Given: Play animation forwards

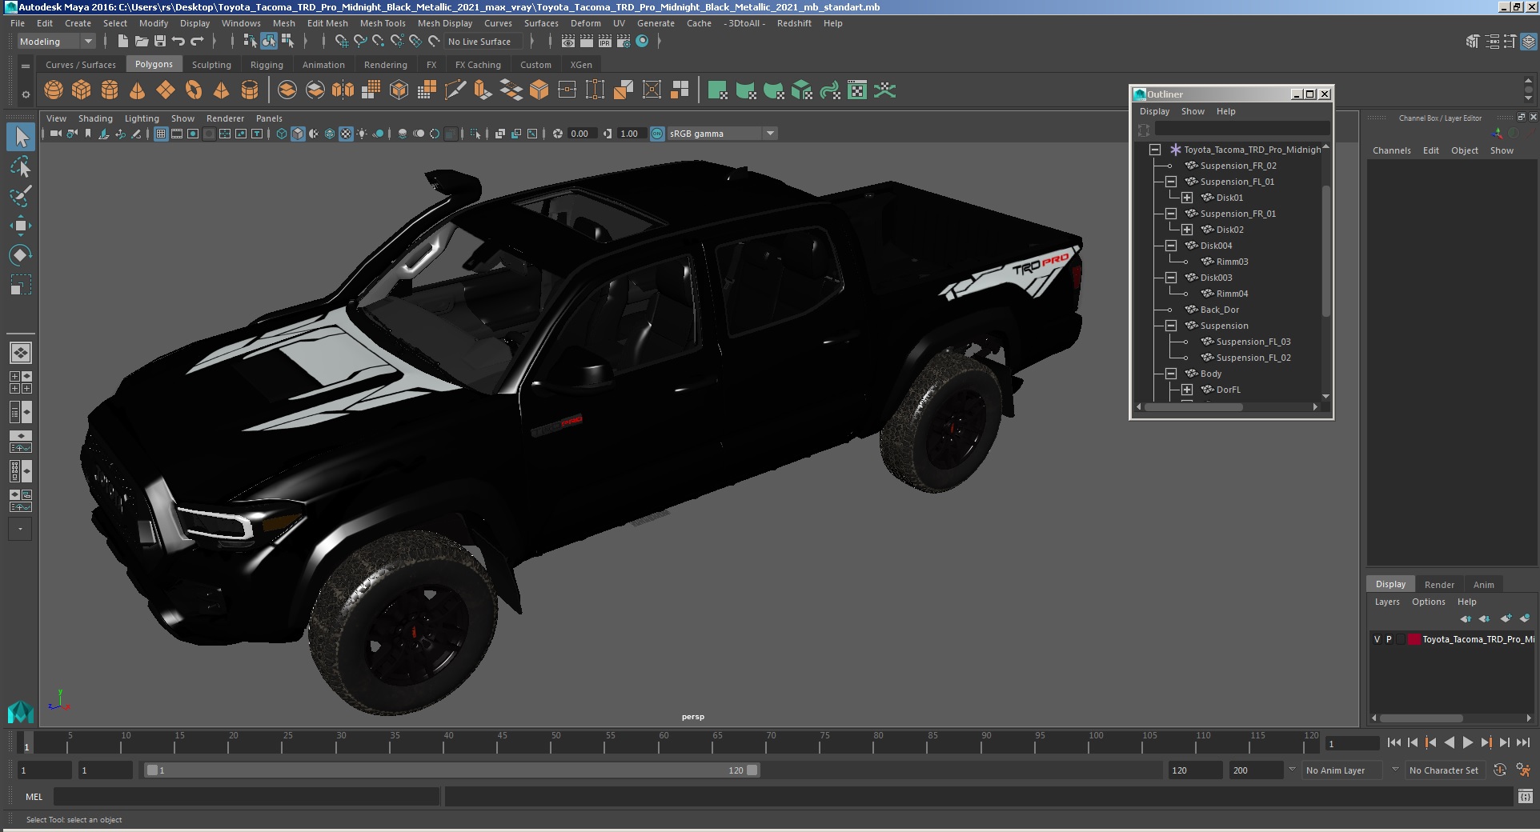Looking at the screenshot, I should (1468, 742).
